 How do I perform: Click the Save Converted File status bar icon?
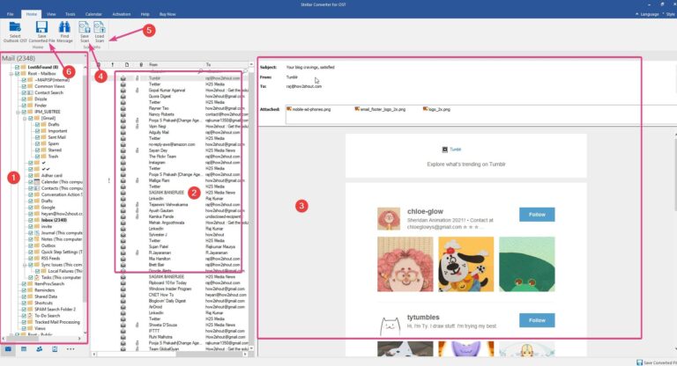click(x=639, y=362)
